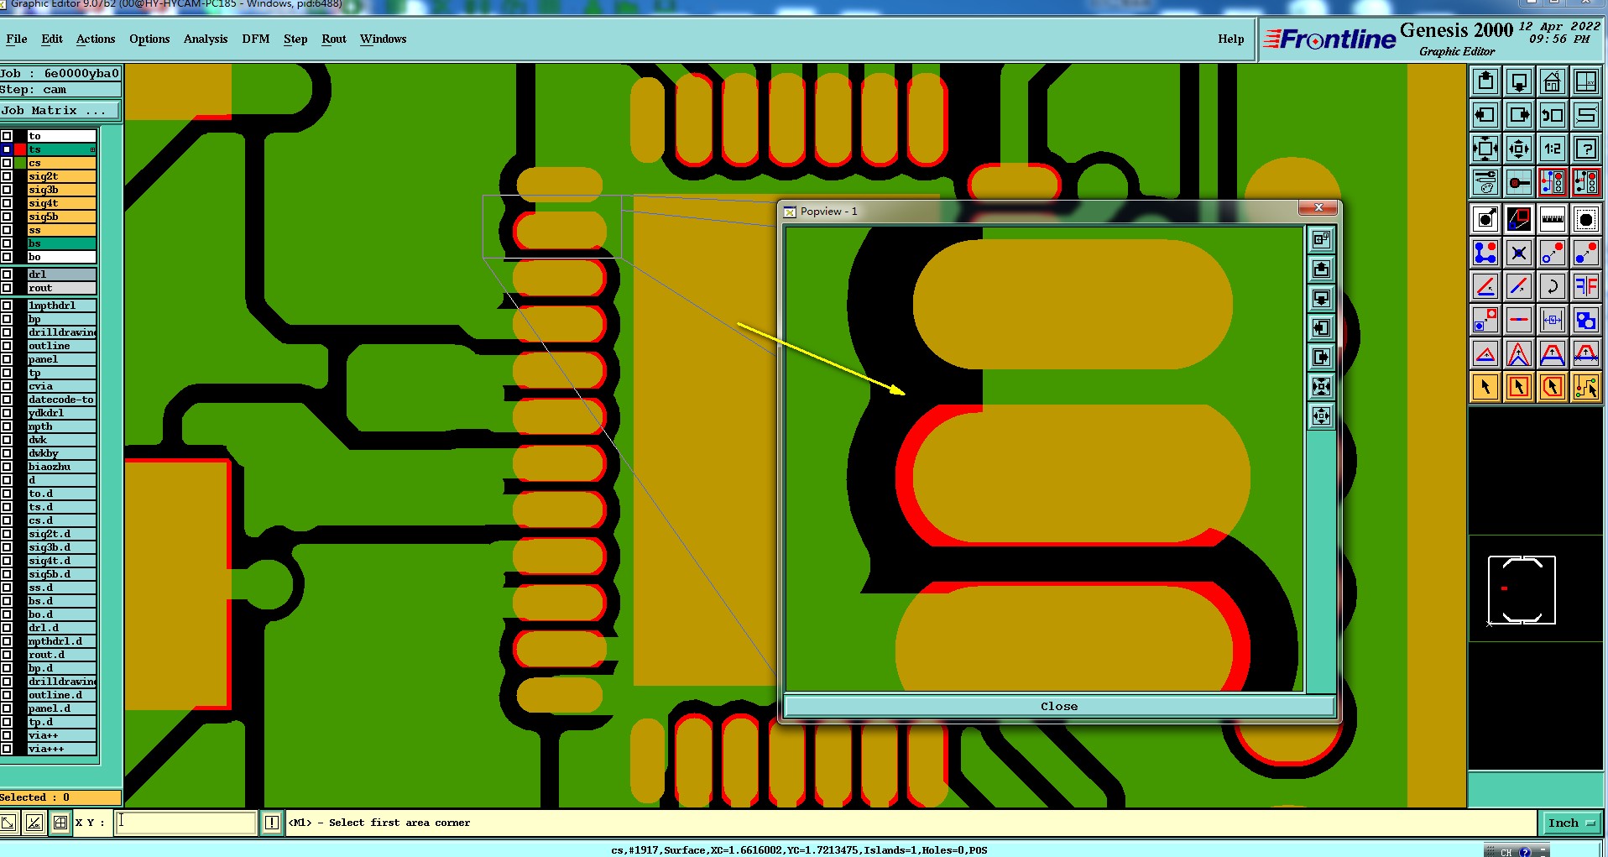
Task: Click the pan right icon in main toolbar
Action: click(1519, 115)
